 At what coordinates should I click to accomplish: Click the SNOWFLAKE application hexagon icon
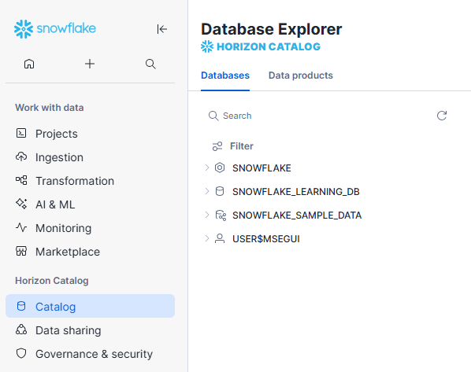click(220, 168)
